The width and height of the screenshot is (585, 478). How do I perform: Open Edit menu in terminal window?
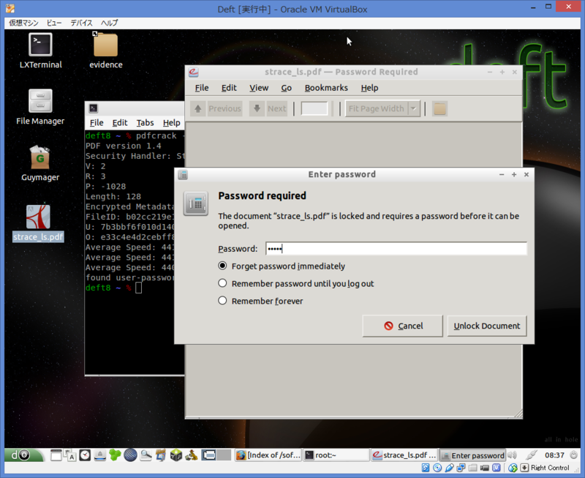tap(120, 123)
